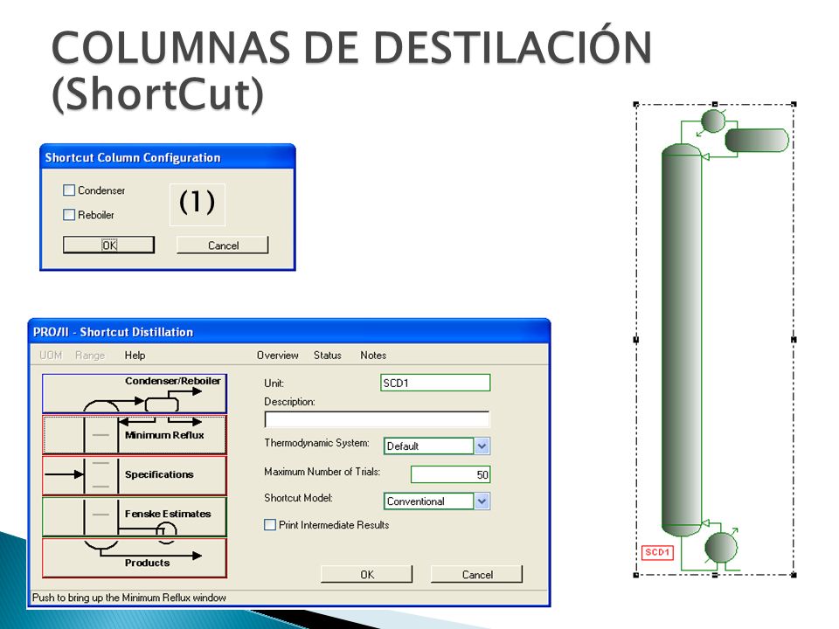Open the Products section
The height and width of the screenshot is (629, 839).
(x=135, y=558)
